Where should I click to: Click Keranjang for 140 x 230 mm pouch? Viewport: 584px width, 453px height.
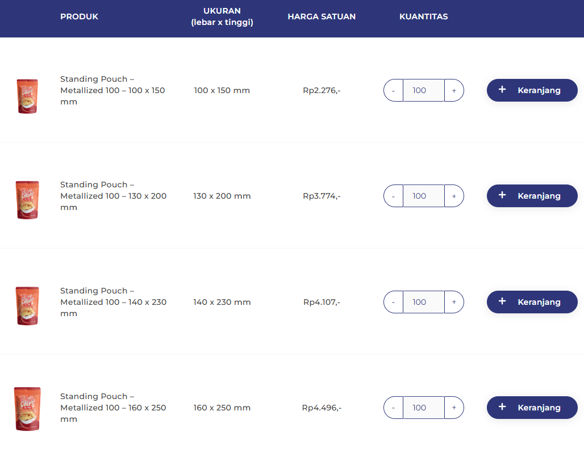tap(532, 302)
